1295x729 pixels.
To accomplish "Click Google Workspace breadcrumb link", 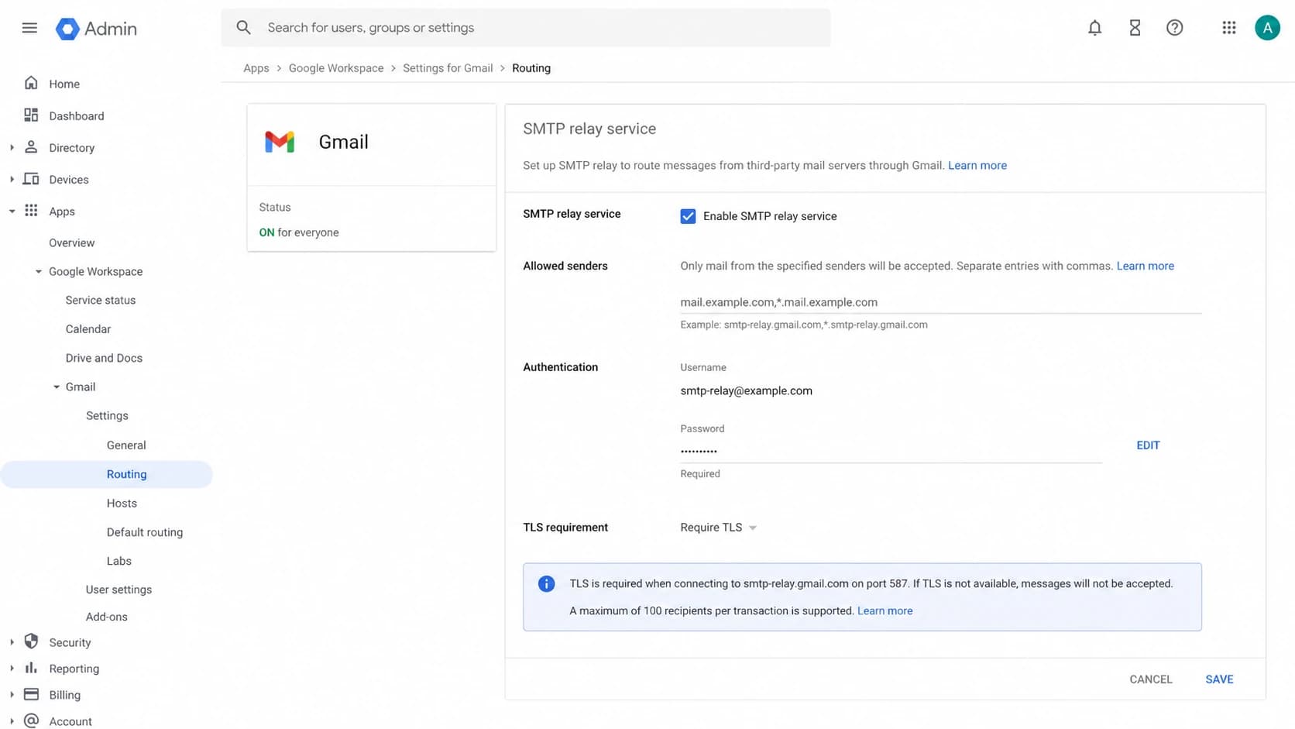I will tap(336, 68).
